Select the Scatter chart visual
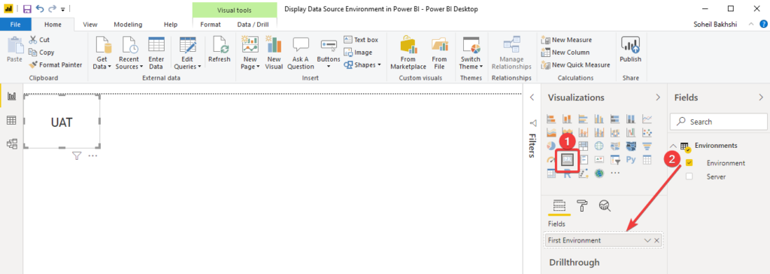Viewport: 770px width, 274px height. pyautogui.click(x=647, y=132)
